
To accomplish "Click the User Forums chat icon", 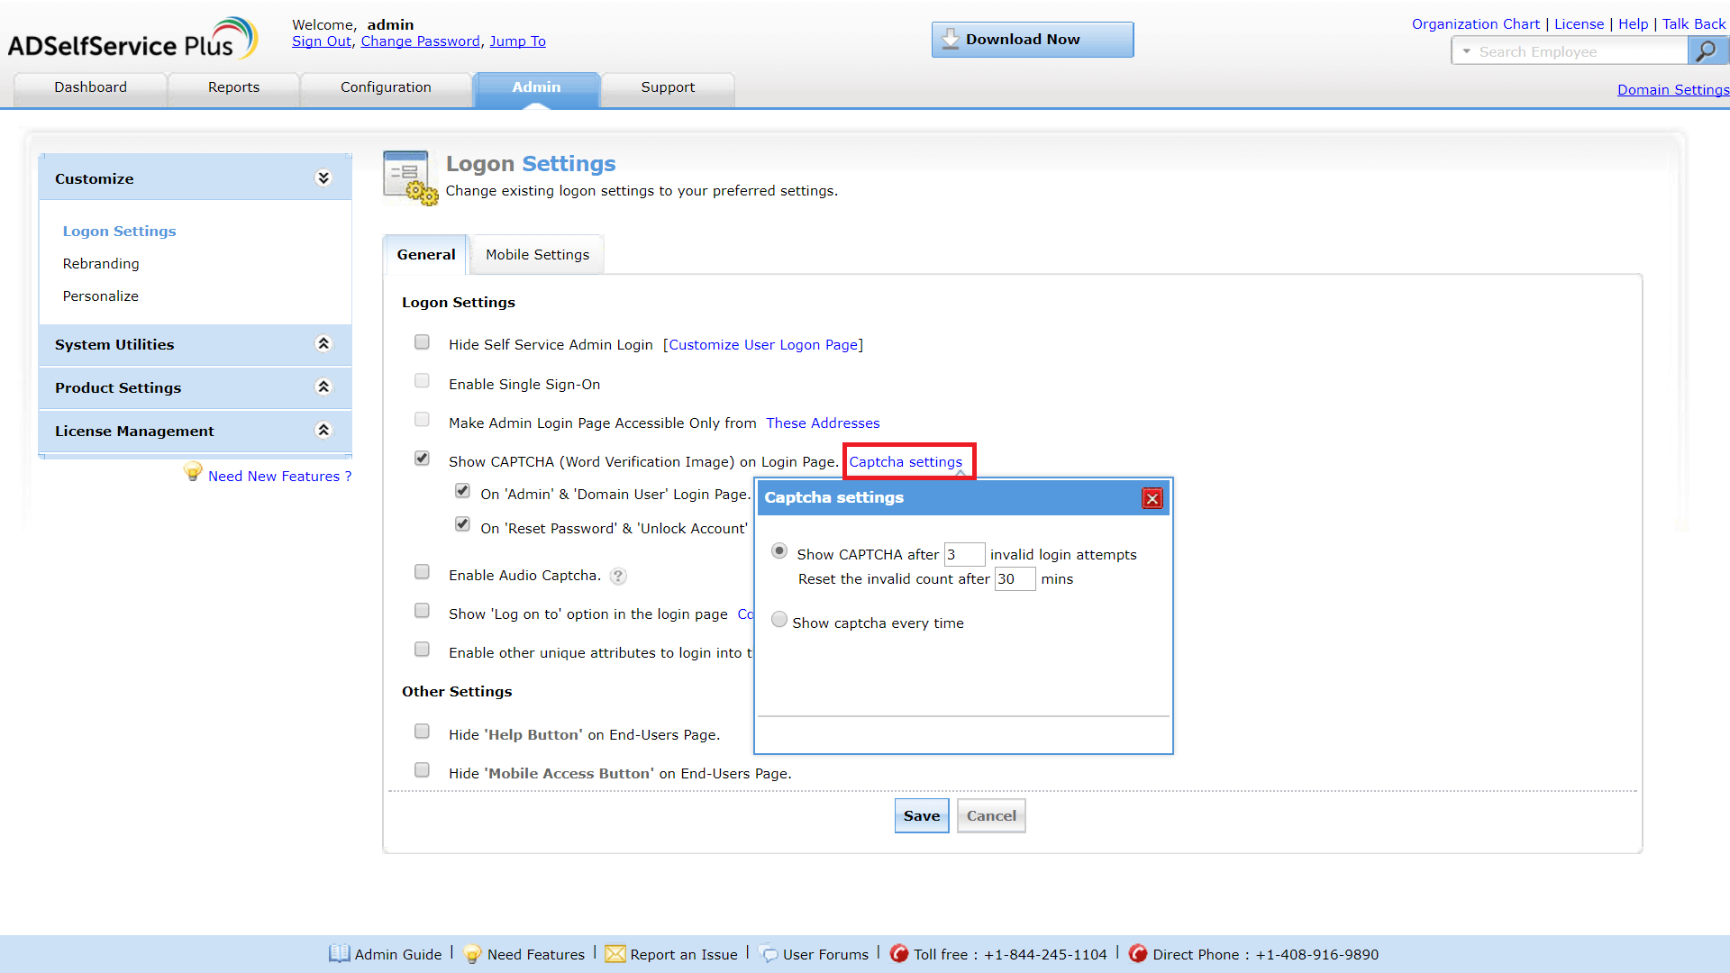I will click(768, 953).
